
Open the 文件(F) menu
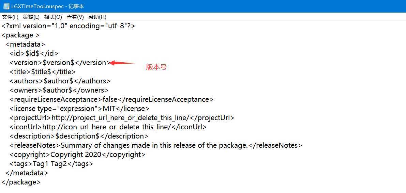(10, 17)
